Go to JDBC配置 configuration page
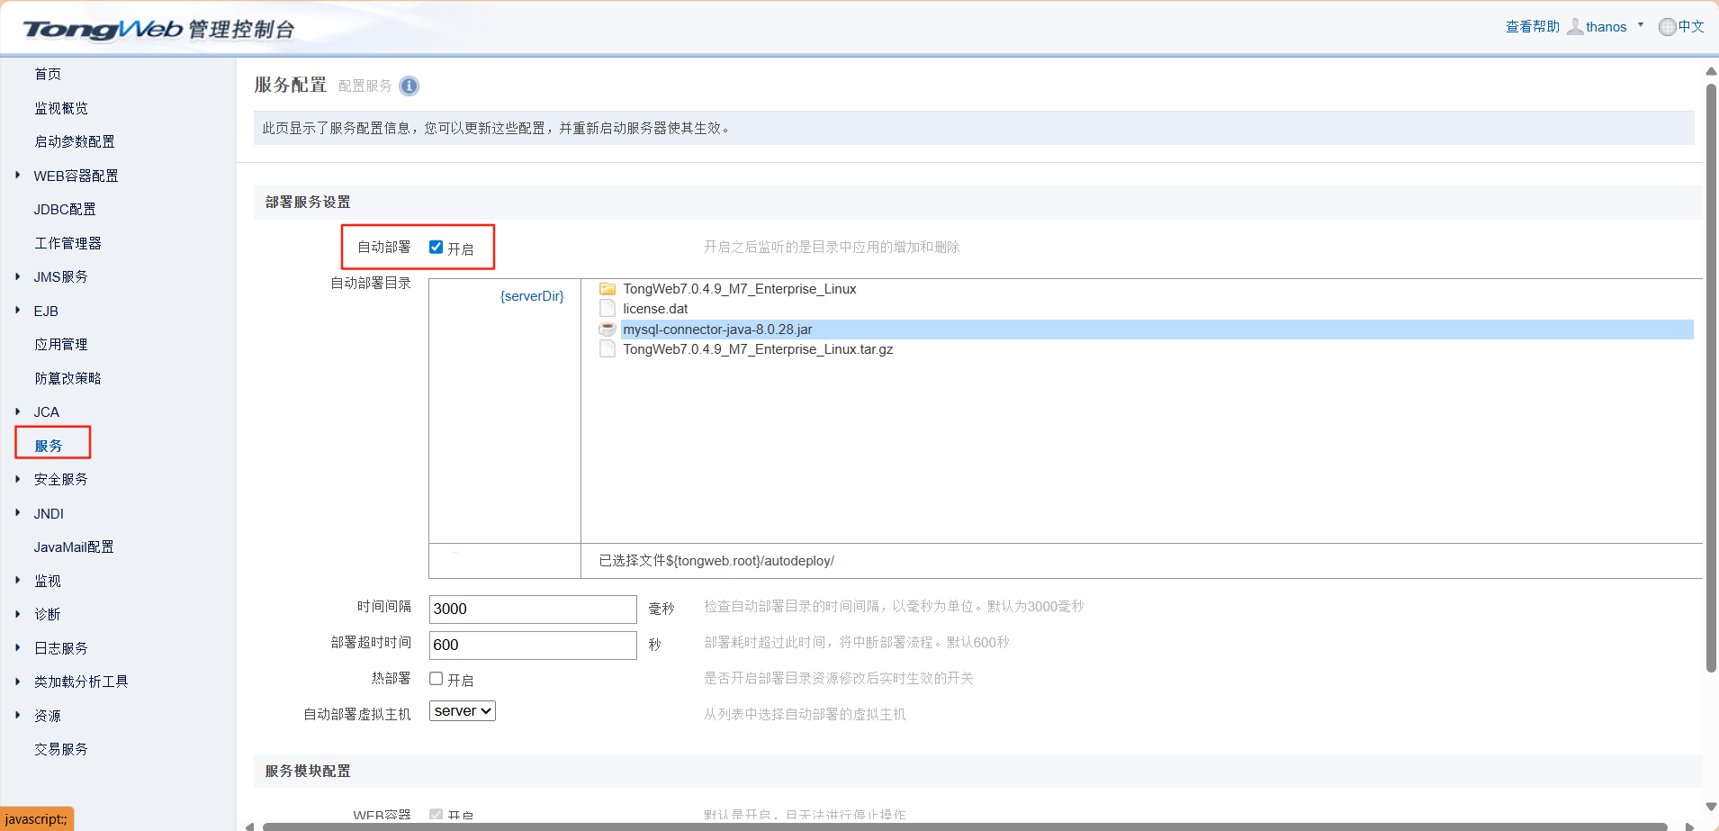1719x831 pixels. pos(66,208)
